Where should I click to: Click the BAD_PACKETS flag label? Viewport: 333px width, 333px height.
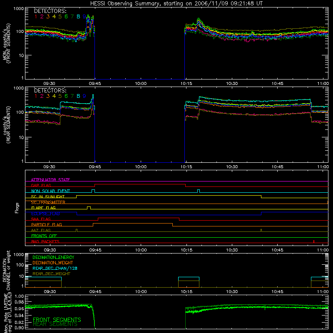click(x=45, y=241)
